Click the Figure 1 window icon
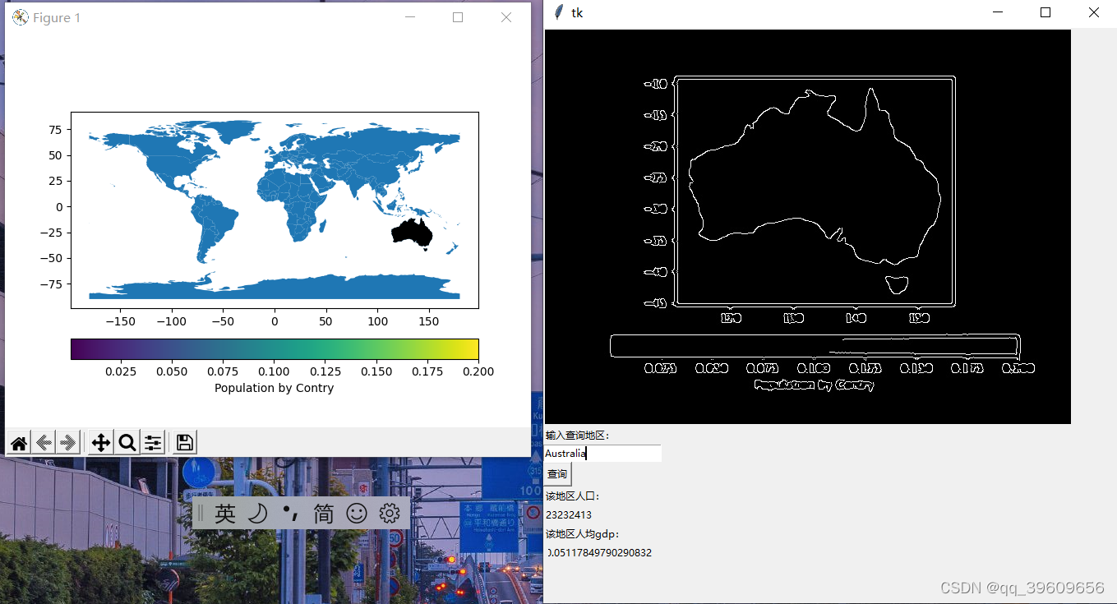Viewport: 1117px width, 604px height. pyautogui.click(x=20, y=17)
